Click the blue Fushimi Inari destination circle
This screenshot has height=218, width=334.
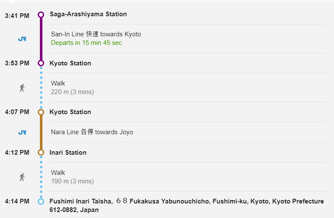click(x=41, y=201)
